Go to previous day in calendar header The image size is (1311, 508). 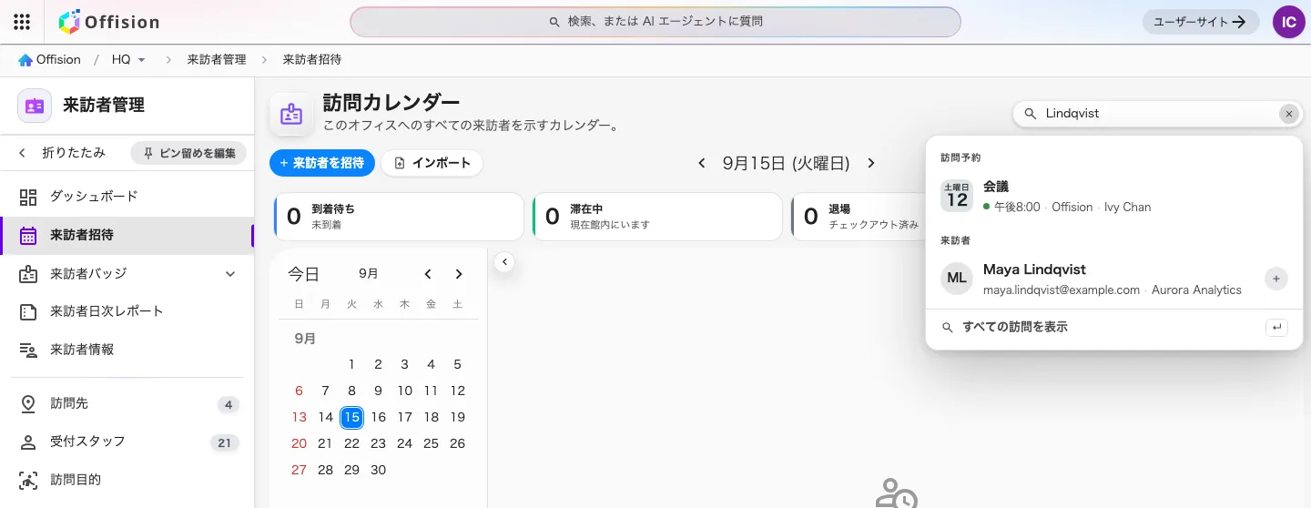coord(701,163)
